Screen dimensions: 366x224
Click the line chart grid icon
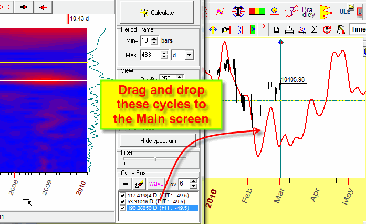point(302,29)
